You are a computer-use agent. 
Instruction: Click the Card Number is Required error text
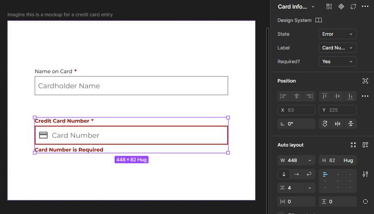click(69, 150)
